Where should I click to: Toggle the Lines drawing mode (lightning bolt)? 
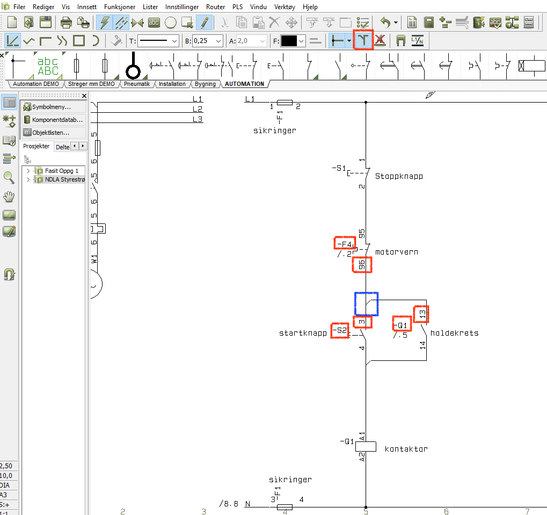coord(104,23)
